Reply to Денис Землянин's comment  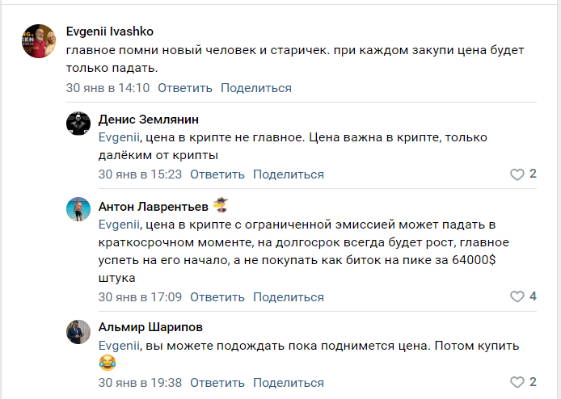click(x=217, y=174)
